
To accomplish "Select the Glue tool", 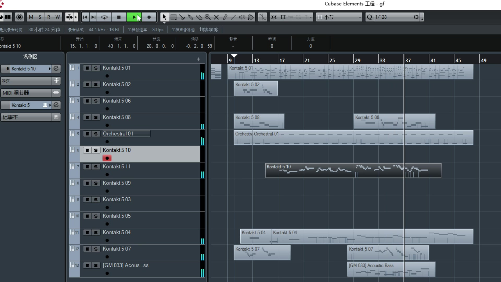I will (x=190, y=17).
